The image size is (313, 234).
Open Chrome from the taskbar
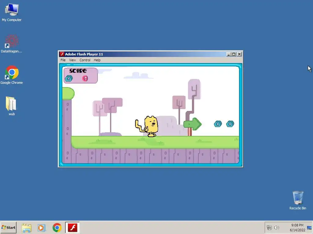point(57,228)
